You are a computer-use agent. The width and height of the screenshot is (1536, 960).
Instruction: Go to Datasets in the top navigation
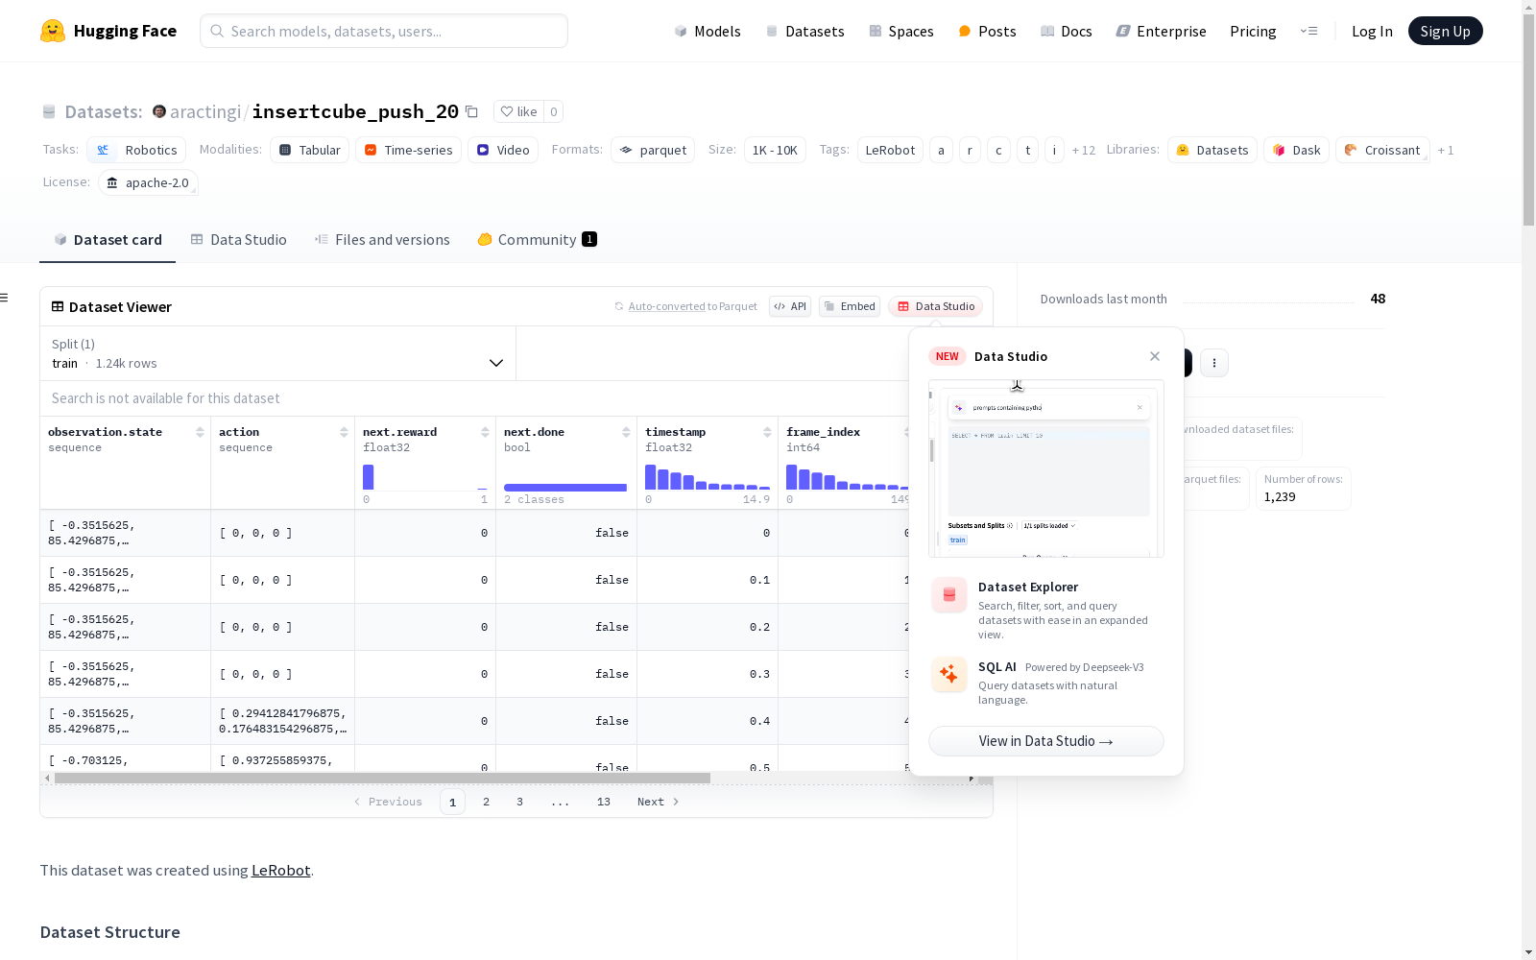pos(804,31)
